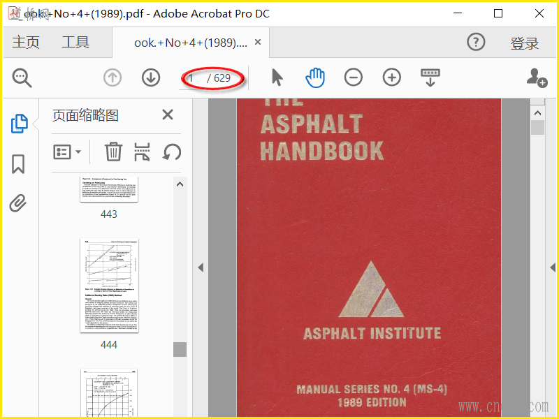
Task: Rotate pages using the rotate icon
Action: coord(172,152)
